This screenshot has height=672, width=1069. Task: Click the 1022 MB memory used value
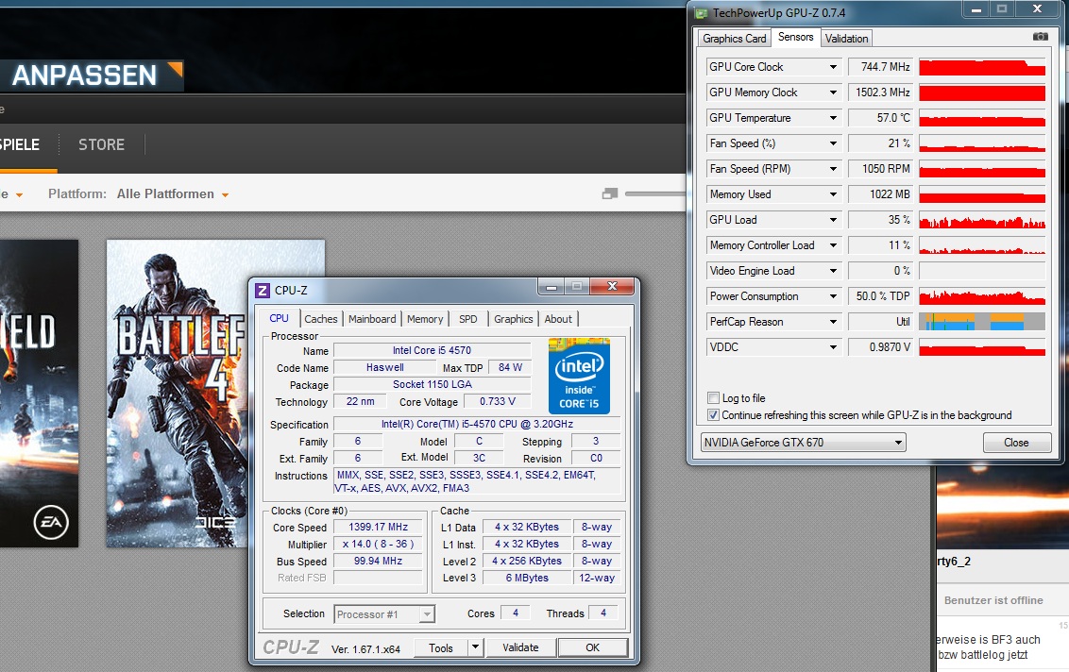[880, 194]
